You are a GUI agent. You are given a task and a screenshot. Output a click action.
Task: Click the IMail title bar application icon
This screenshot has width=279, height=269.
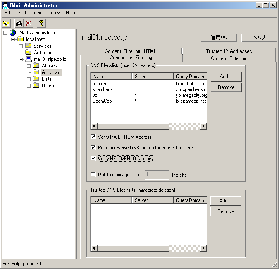coord(5,5)
